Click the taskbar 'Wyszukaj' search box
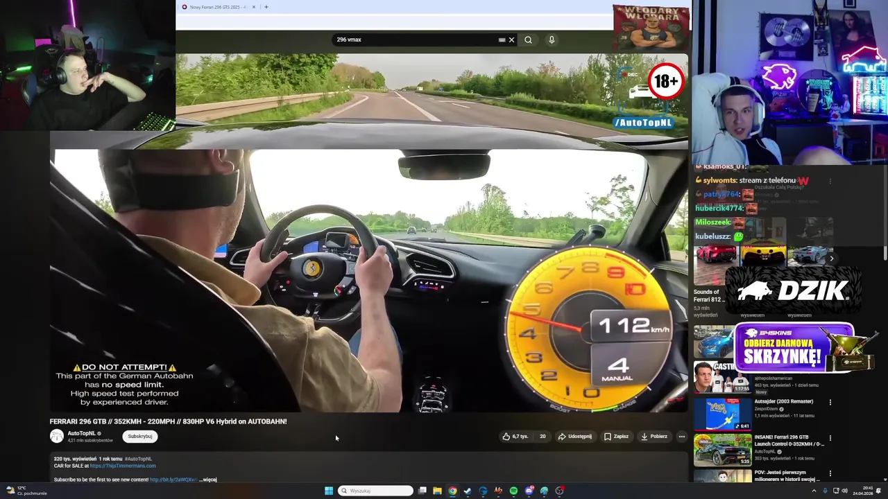888x499 pixels. (375, 491)
